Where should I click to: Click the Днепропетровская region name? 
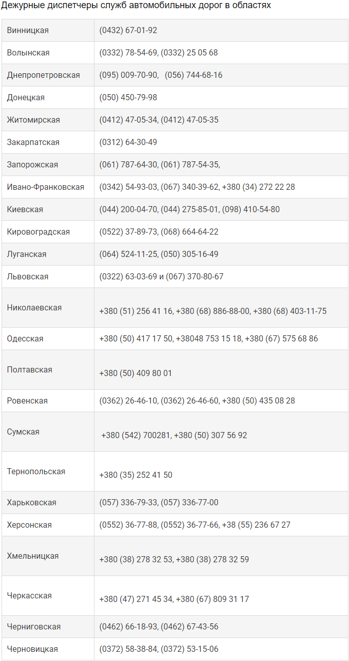pyautogui.click(x=44, y=75)
